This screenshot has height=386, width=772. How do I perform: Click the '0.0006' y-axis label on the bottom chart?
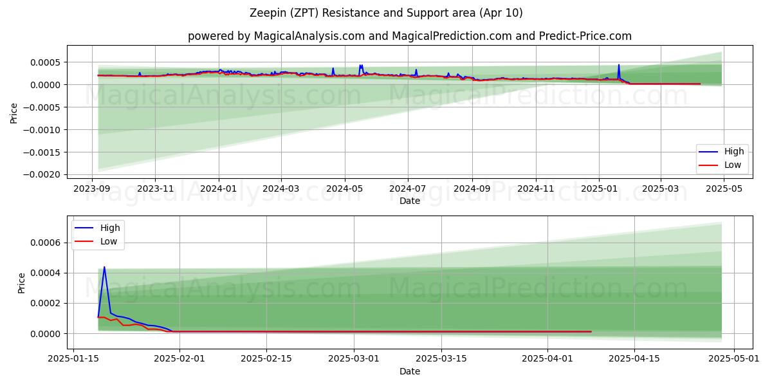(46, 243)
